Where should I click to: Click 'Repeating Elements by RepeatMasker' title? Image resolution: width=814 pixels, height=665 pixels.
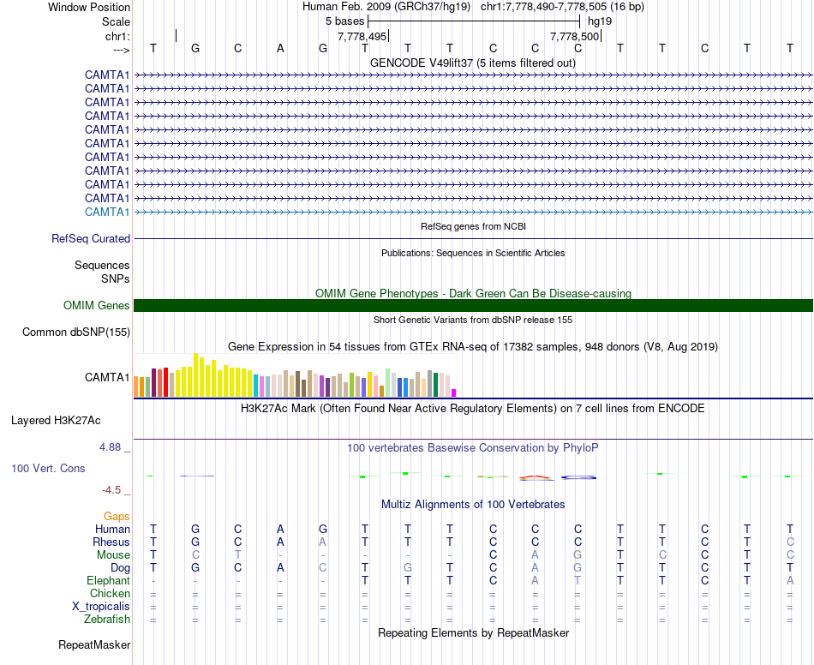(x=474, y=632)
